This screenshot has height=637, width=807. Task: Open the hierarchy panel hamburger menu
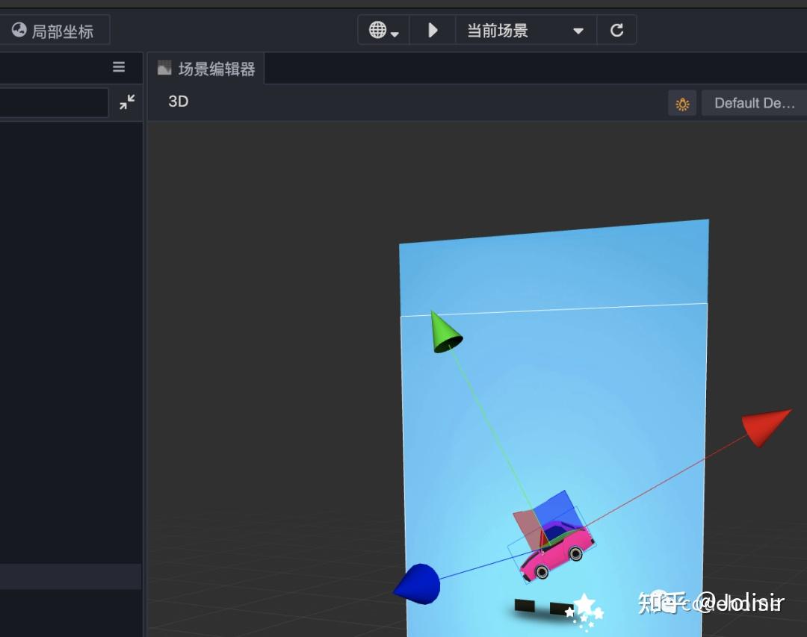[119, 67]
